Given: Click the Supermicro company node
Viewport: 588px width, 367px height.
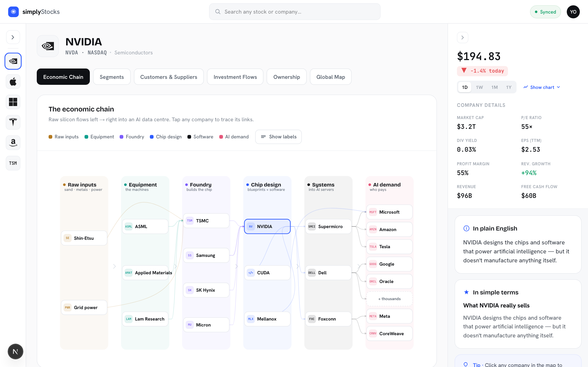Looking at the screenshot, I should pos(328,226).
